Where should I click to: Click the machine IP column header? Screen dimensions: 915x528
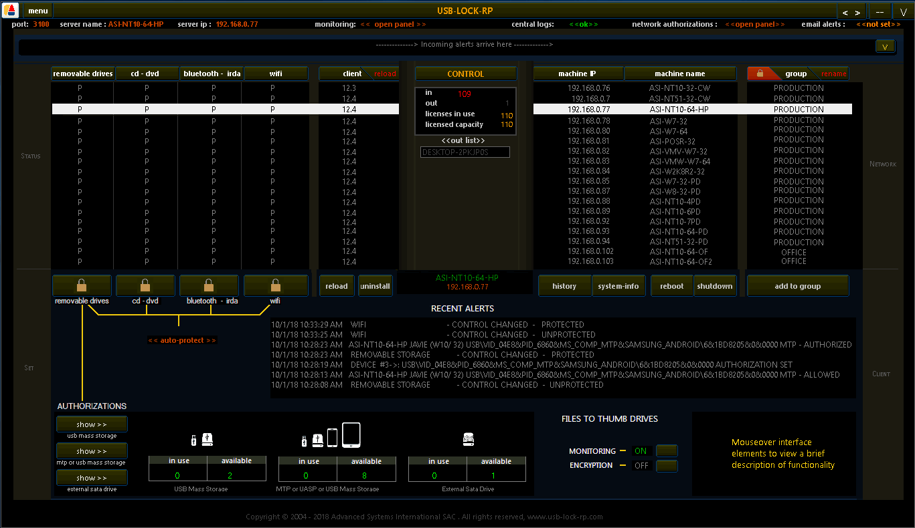click(x=578, y=74)
